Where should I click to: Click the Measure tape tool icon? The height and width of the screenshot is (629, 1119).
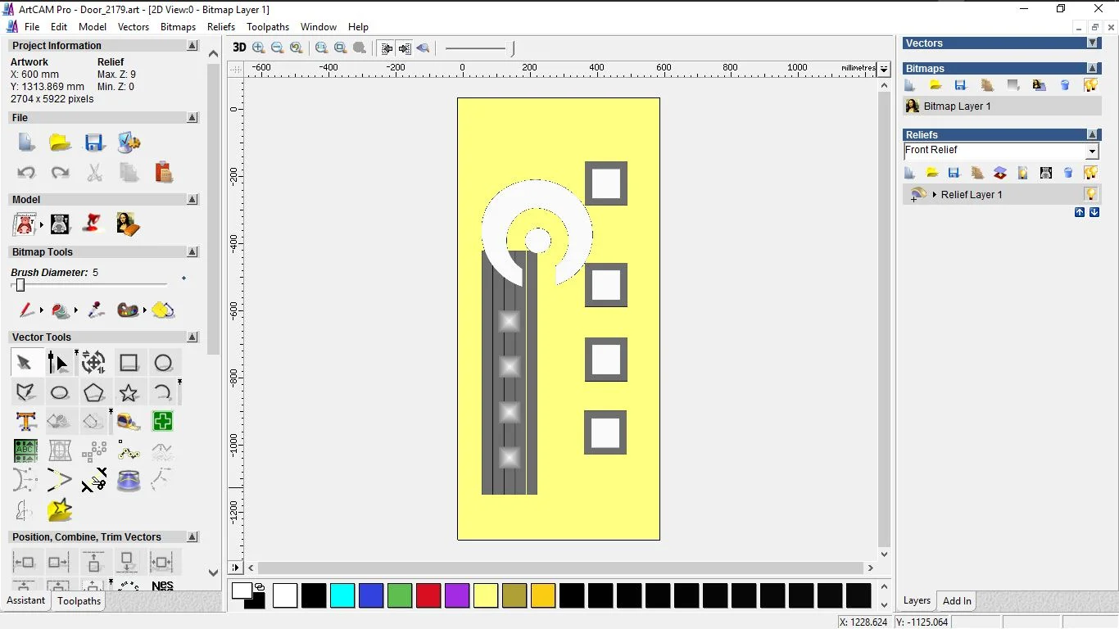[x=129, y=422]
